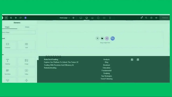Image resolution: width=172 pixels, height=97 pixels.
Task: Click the RoboTechTrading footer title
Action: tap(51, 60)
